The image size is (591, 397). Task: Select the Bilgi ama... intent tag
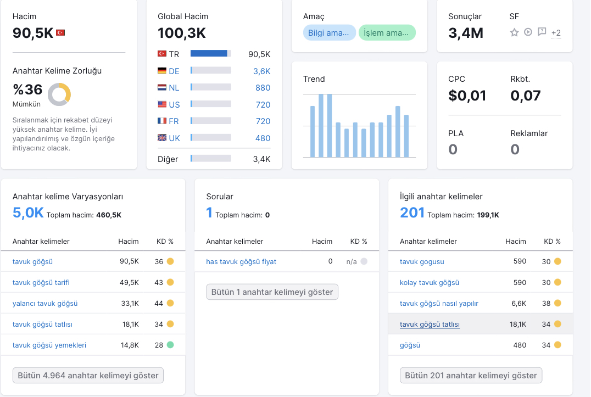tap(329, 33)
